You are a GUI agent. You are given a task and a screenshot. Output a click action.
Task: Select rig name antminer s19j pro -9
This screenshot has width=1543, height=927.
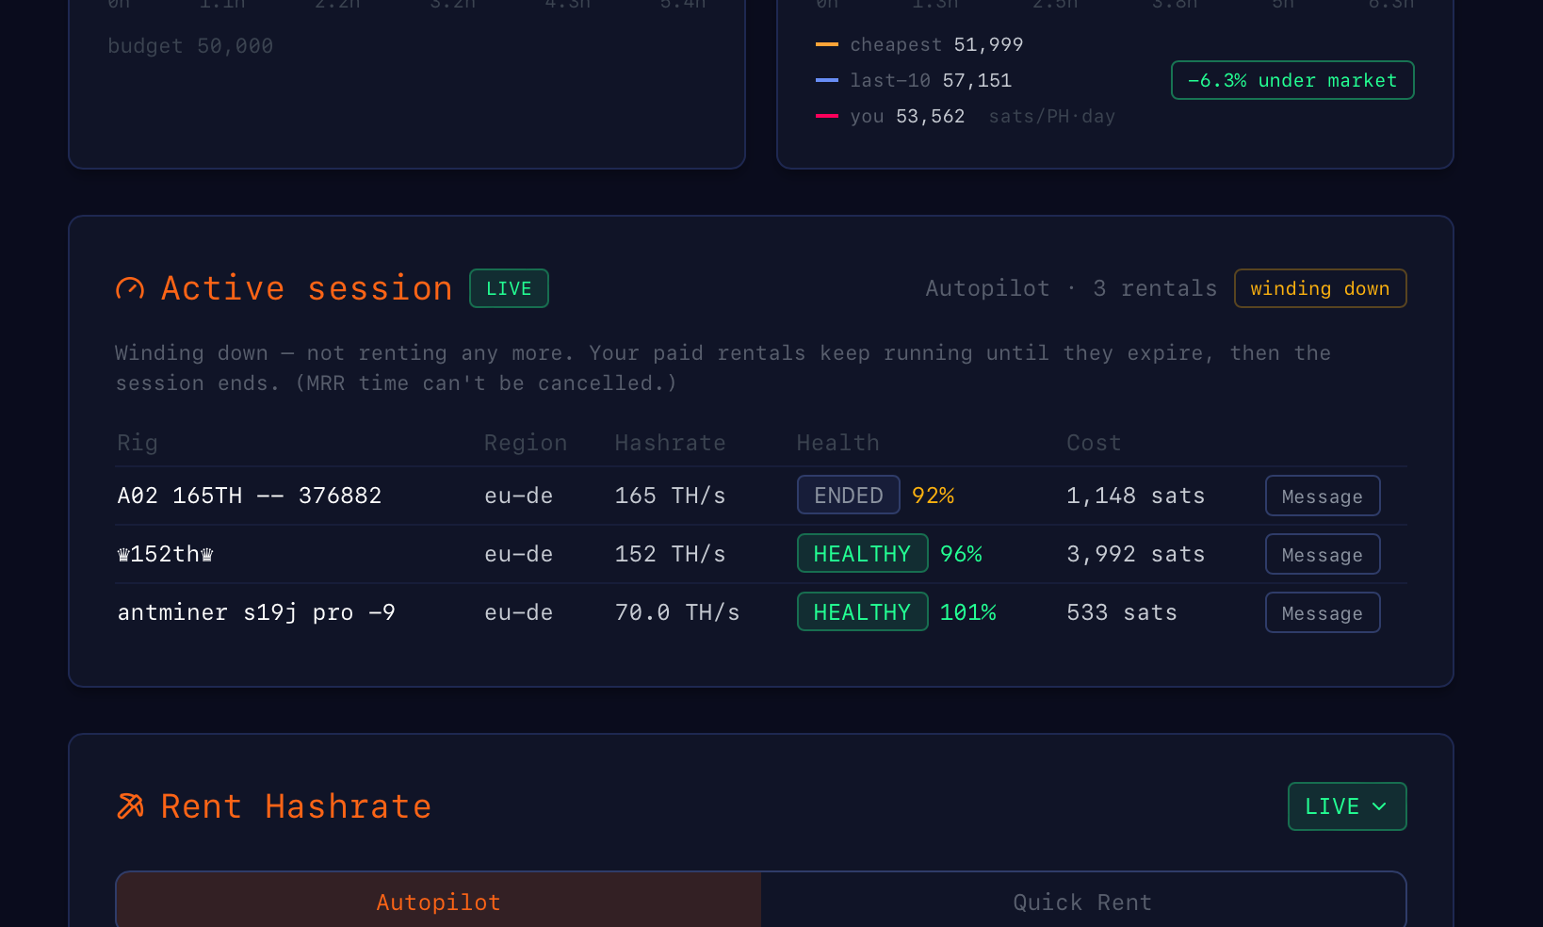(256, 612)
